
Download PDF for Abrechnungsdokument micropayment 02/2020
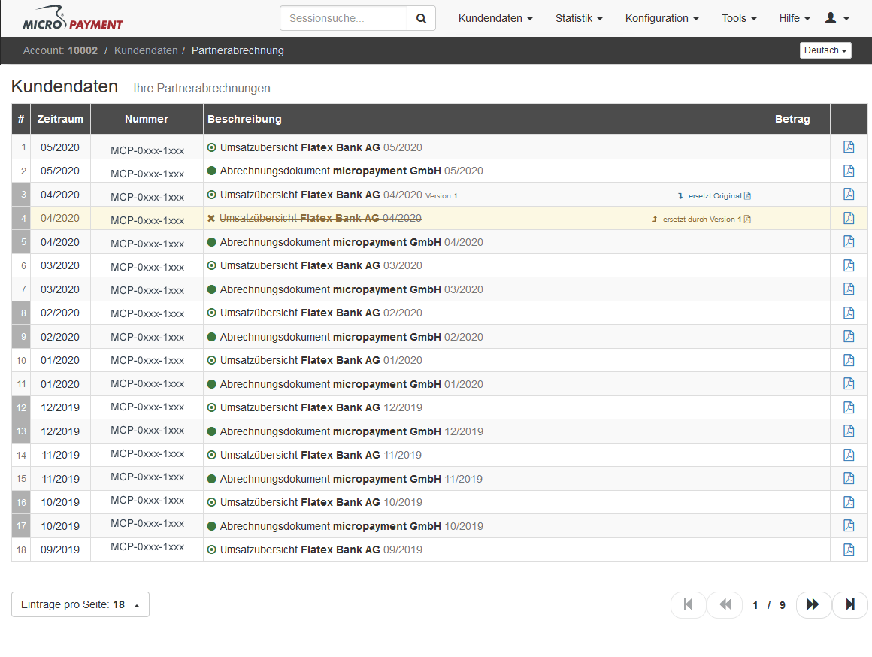(x=849, y=336)
